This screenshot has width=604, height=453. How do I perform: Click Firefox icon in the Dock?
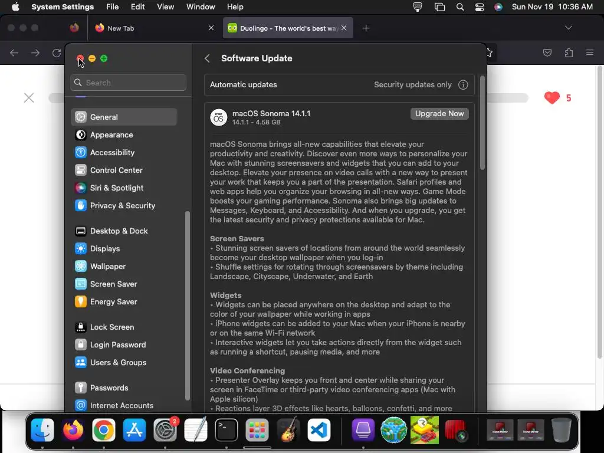[73, 430]
